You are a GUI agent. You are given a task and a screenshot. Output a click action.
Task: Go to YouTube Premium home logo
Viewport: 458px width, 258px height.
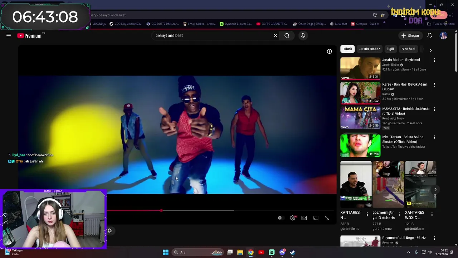coord(29,35)
